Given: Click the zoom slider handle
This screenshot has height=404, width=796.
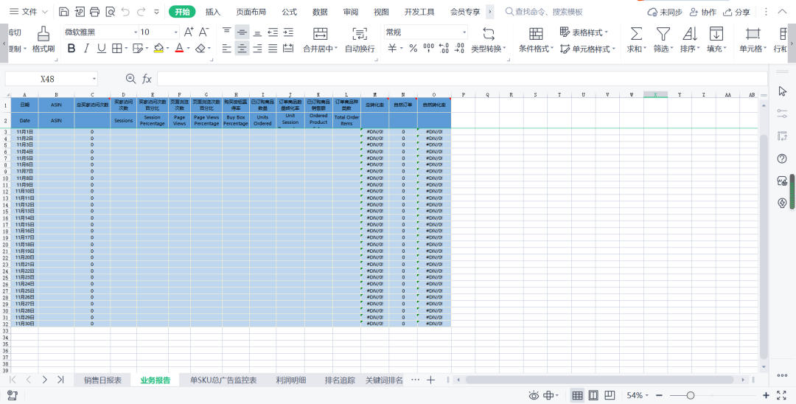Looking at the screenshot, I should [x=691, y=395].
